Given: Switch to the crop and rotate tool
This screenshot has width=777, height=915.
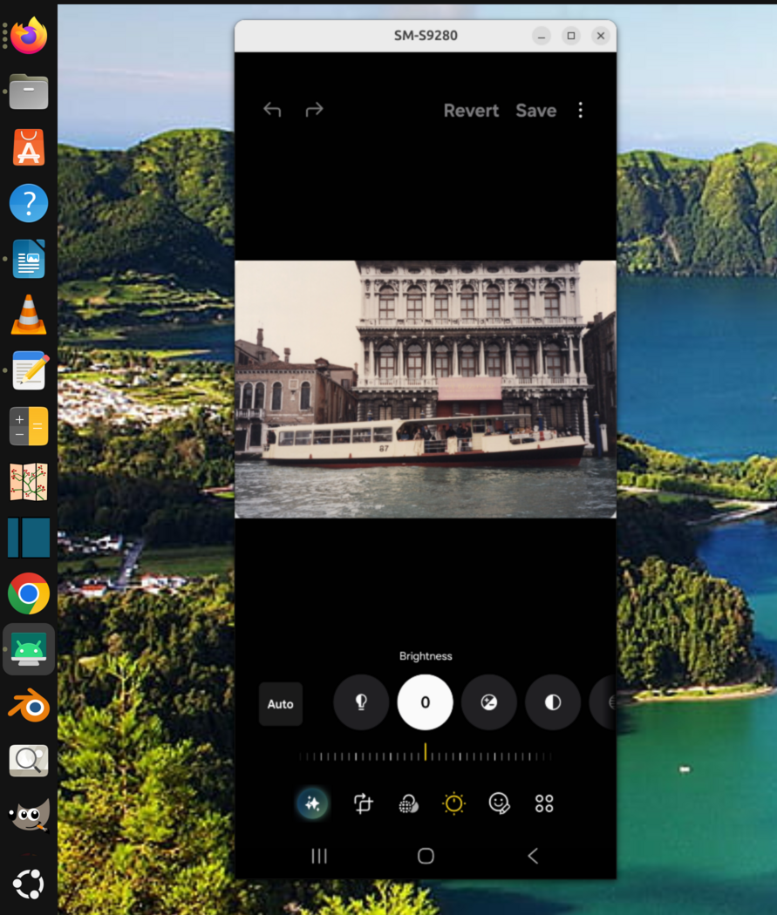Looking at the screenshot, I should point(364,803).
